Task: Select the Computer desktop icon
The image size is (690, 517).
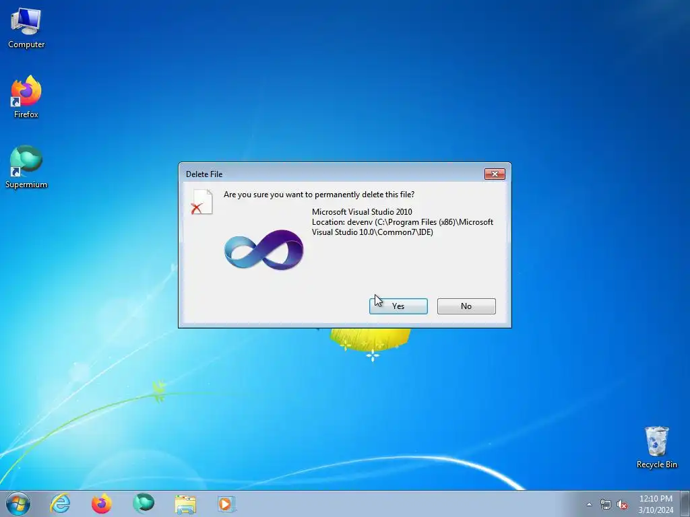Action: tap(26, 28)
